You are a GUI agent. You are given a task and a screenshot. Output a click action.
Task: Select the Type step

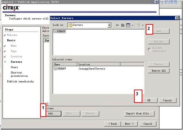(14, 51)
